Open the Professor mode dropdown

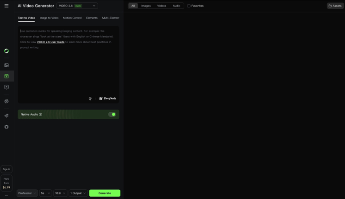click(x=27, y=193)
